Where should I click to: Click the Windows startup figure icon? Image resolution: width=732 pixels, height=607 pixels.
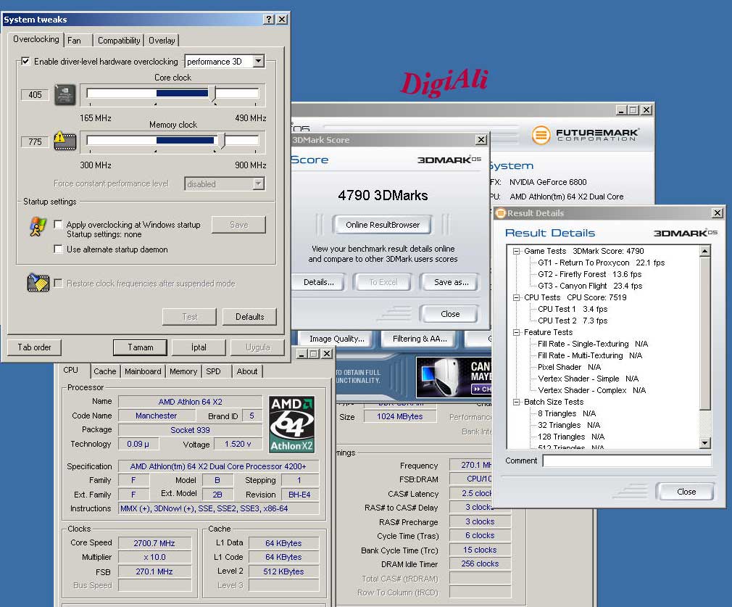tap(38, 227)
